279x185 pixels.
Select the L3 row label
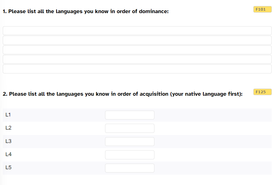(x=8, y=141)
